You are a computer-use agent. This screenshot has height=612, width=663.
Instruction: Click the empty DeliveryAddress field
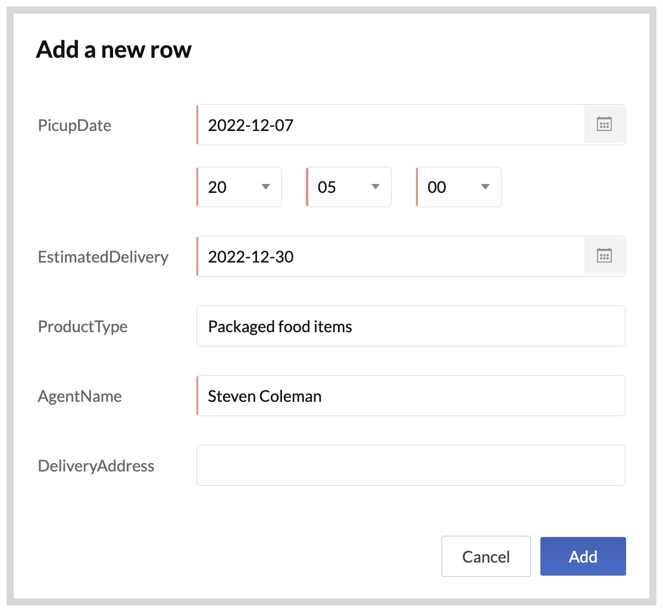coord(411,465)
